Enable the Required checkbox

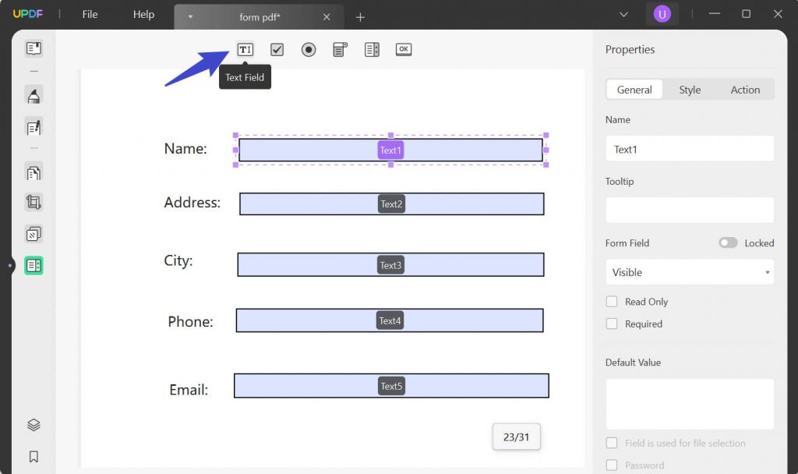tap(612, 324)
